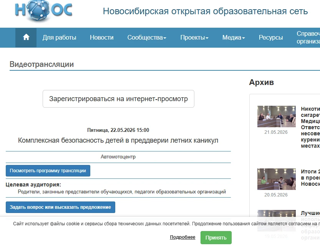The image size is (320, 248).
Task: Click the Видеотрансляции heading
Action: point(41,64)
